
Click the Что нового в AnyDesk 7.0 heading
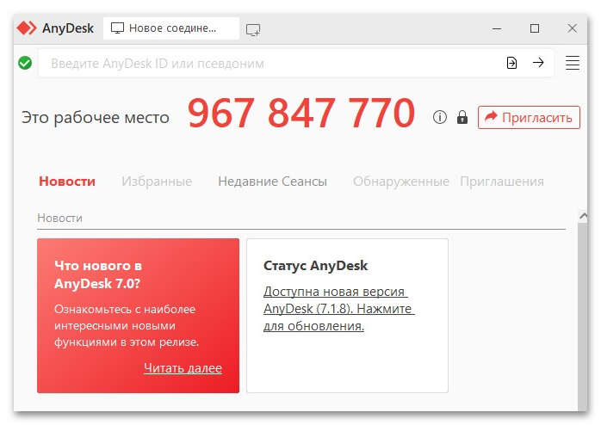98,274
